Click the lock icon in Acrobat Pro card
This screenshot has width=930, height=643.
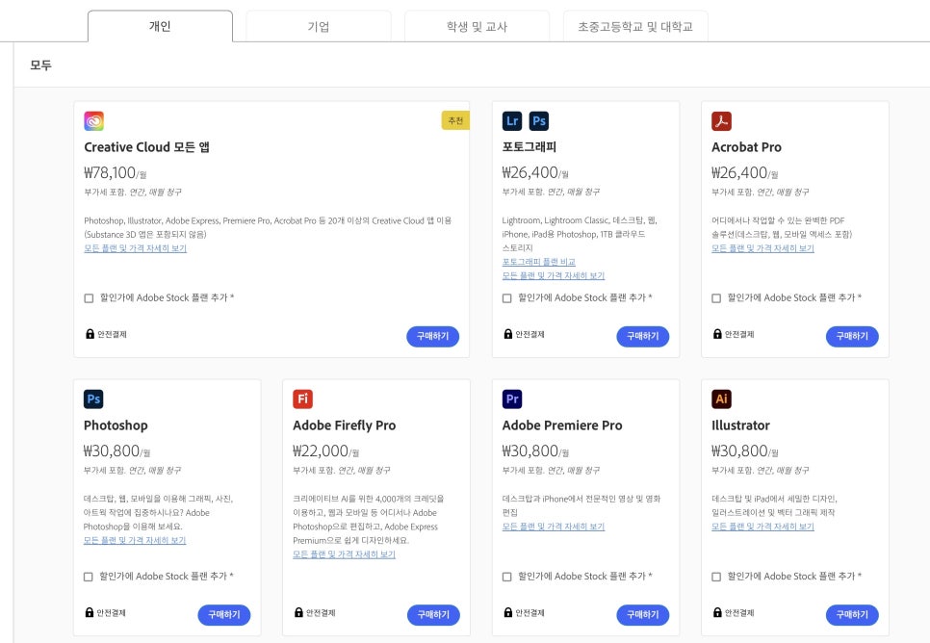pyautogui.click(x=717, y=334)
